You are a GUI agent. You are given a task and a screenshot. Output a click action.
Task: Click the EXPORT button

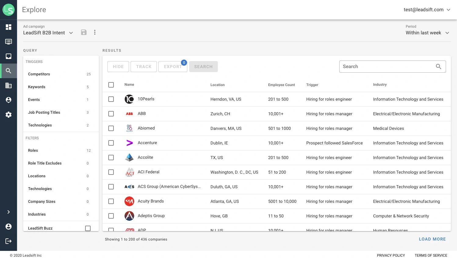click(173, 67)
